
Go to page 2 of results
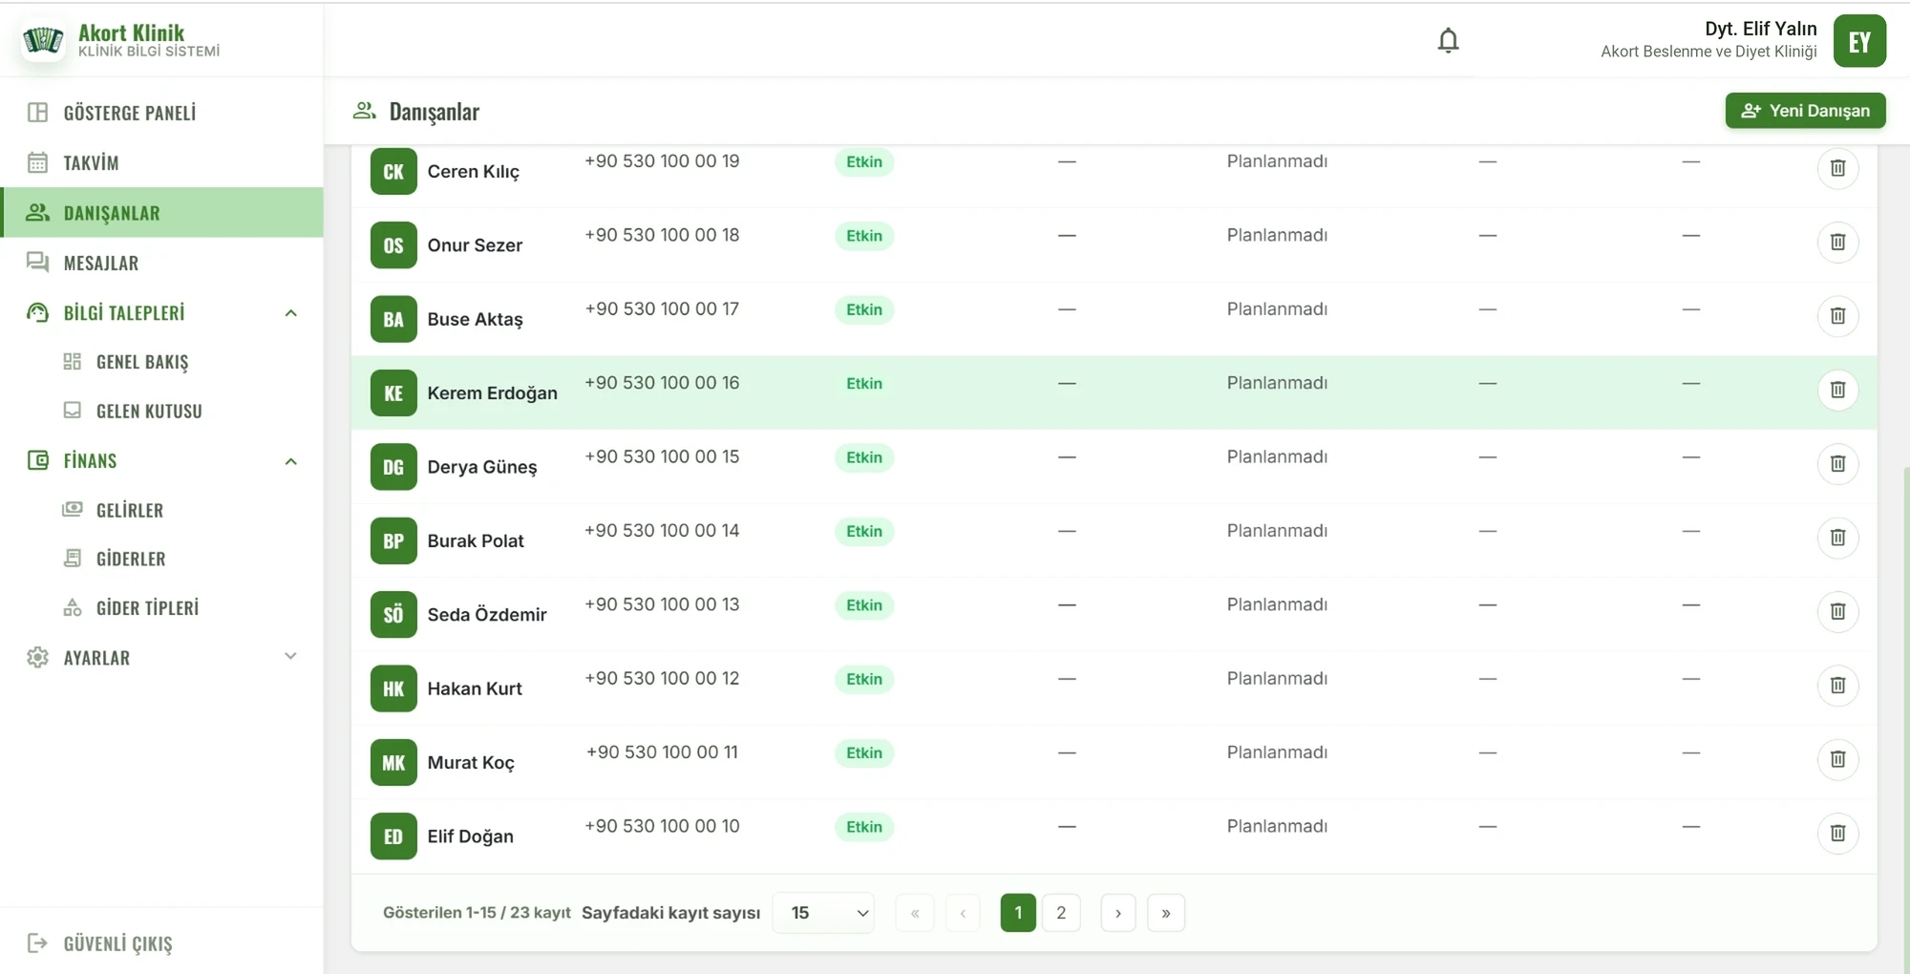pyautogui.click(x=1061, y=913)
